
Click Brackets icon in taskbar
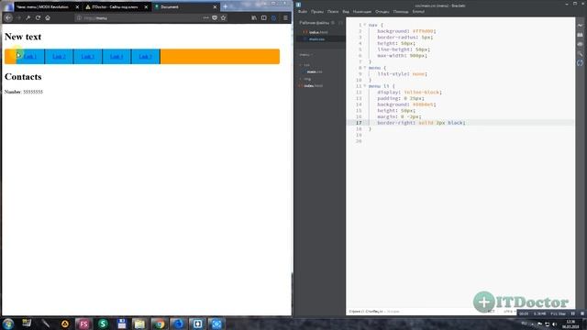coord(198,324)
